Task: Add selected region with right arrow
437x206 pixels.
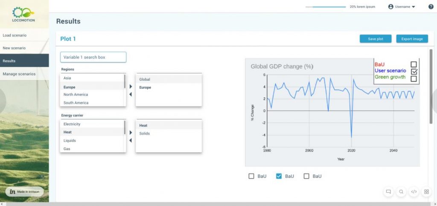Action: (131, 87)
